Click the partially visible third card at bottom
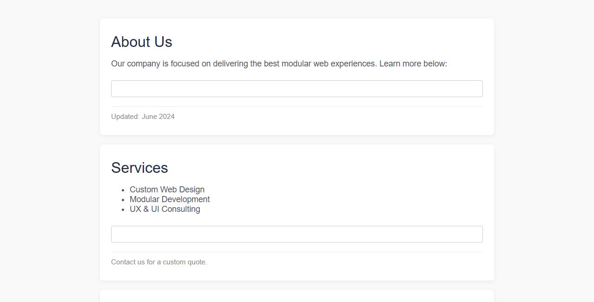This screenshot has height=302, width=594. pos(297,296)
